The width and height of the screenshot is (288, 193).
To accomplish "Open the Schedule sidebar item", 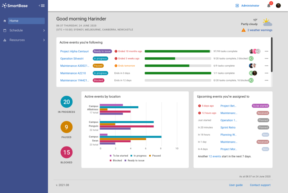I will [16, 30].
